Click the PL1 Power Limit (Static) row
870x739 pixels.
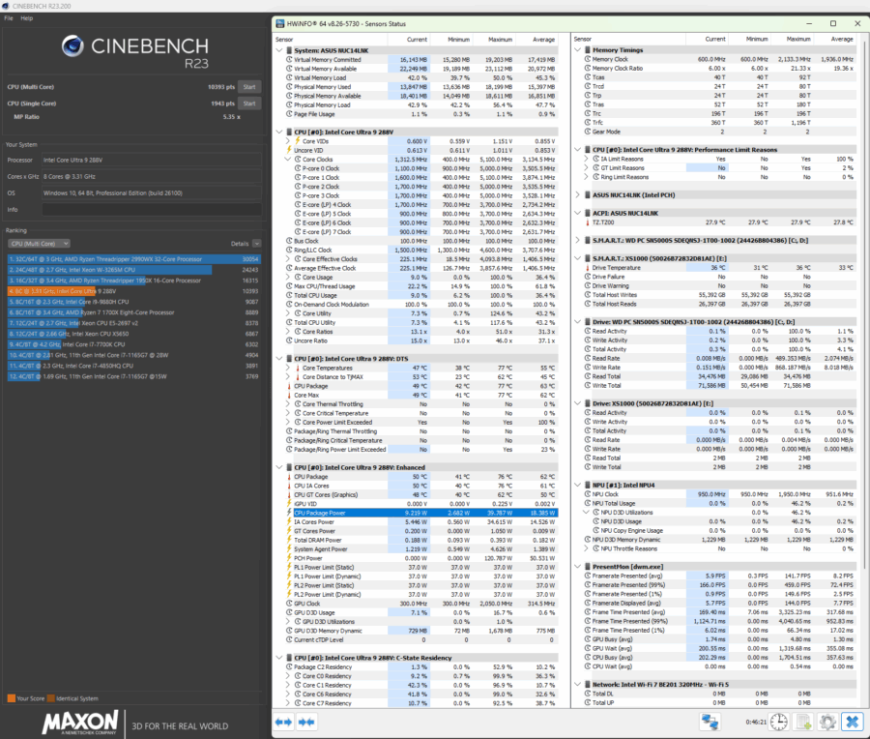pyautogui.click(x=421, y=568)
